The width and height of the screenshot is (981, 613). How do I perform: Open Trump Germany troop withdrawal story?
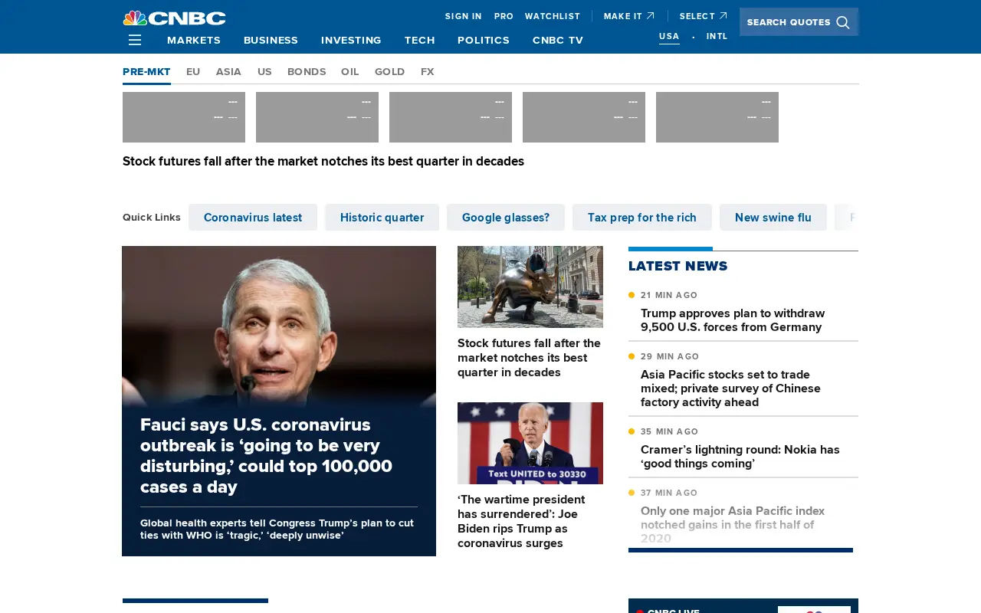pyautogui.click(x=733, y=320)
